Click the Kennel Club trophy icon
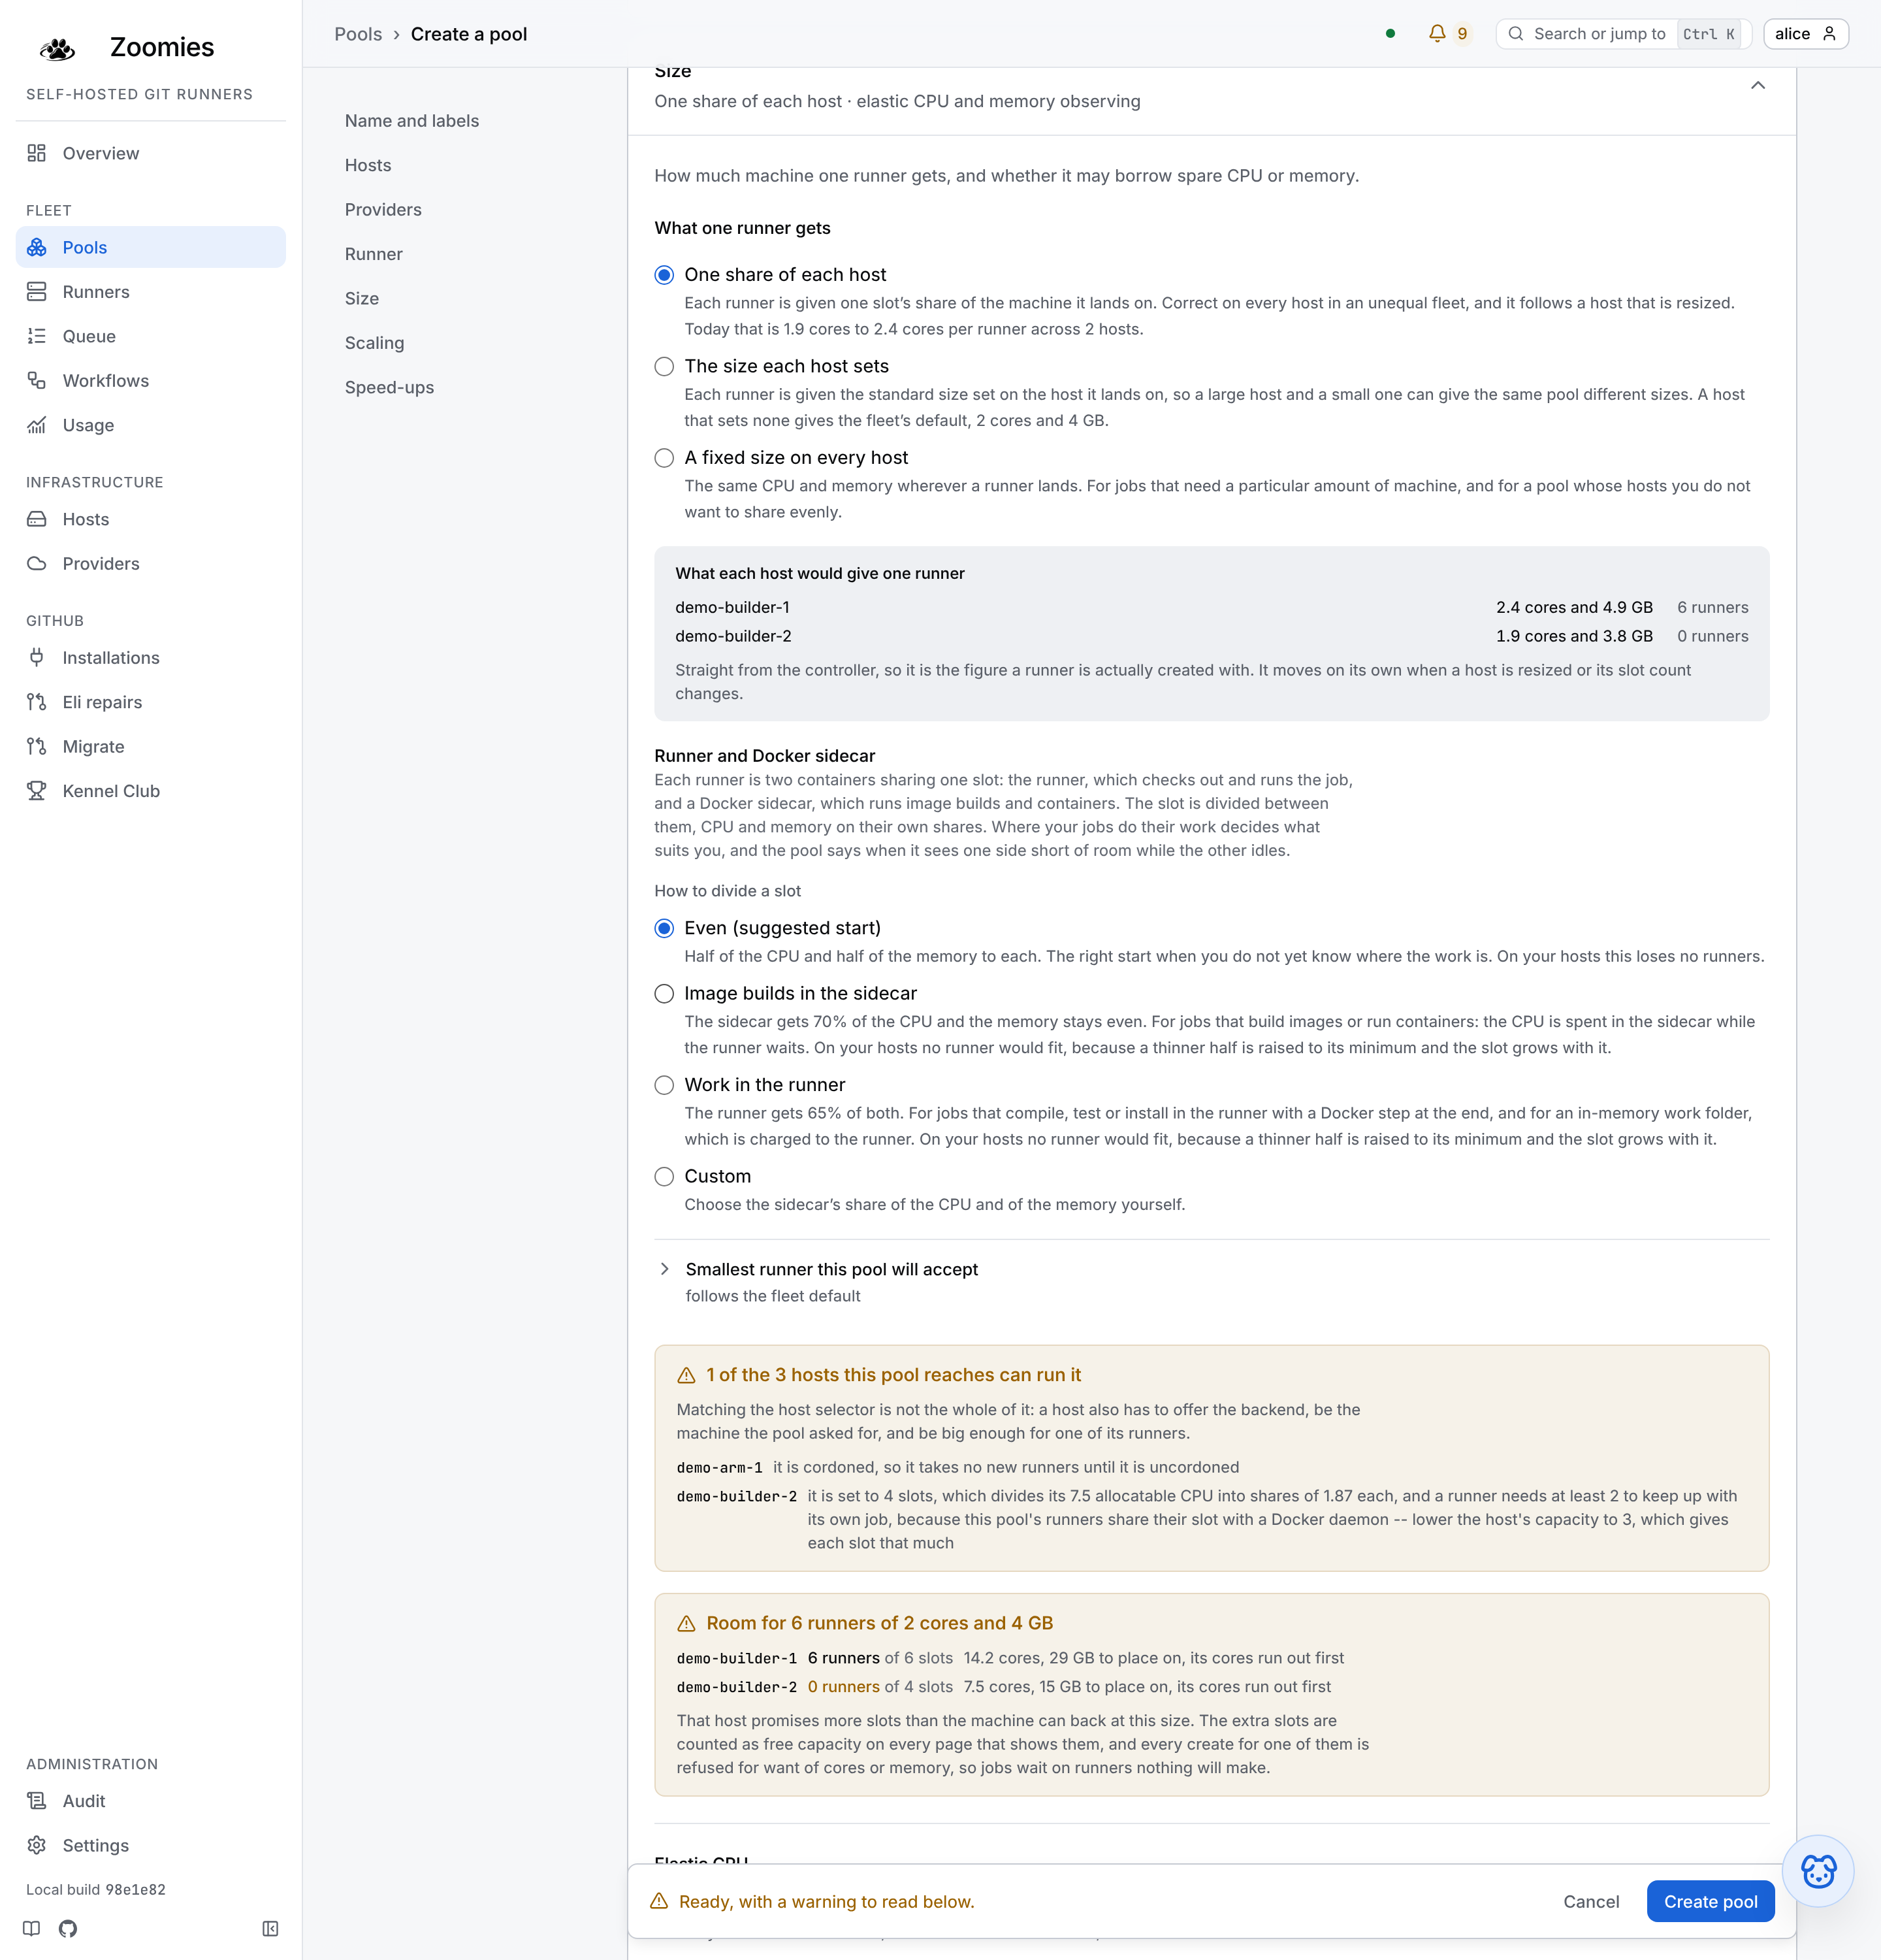 click(x=37, y=790)
